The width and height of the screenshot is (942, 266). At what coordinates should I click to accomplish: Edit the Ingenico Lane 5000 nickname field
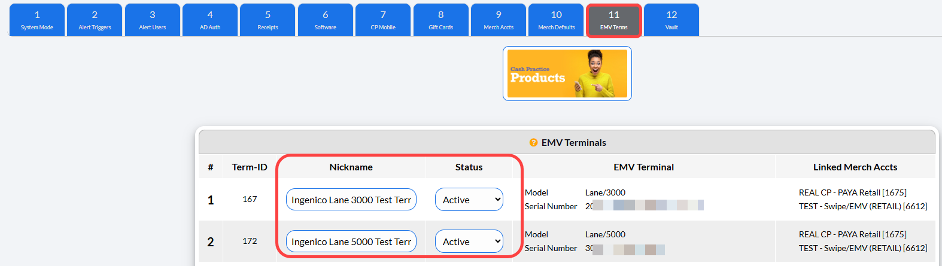[x=351, y=241]
